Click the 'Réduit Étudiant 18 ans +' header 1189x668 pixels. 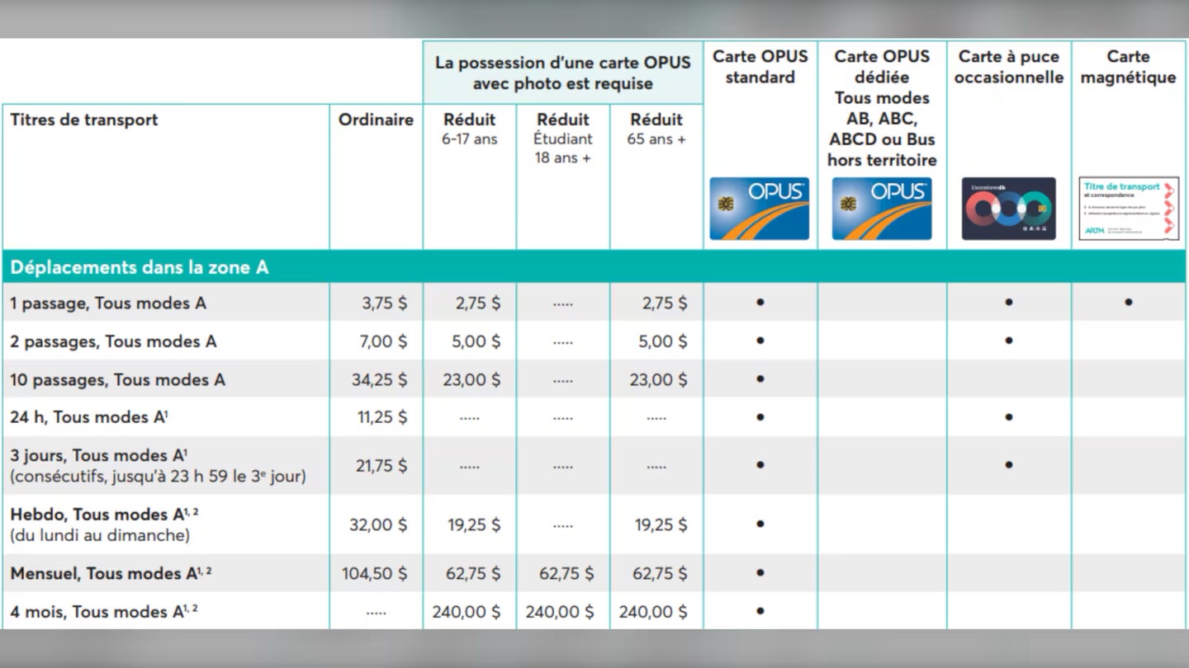point(562,138)
